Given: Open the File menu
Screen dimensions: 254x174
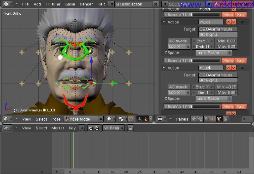Looking at the screenshot, I should pyautogui.click(x=25, y=4).
